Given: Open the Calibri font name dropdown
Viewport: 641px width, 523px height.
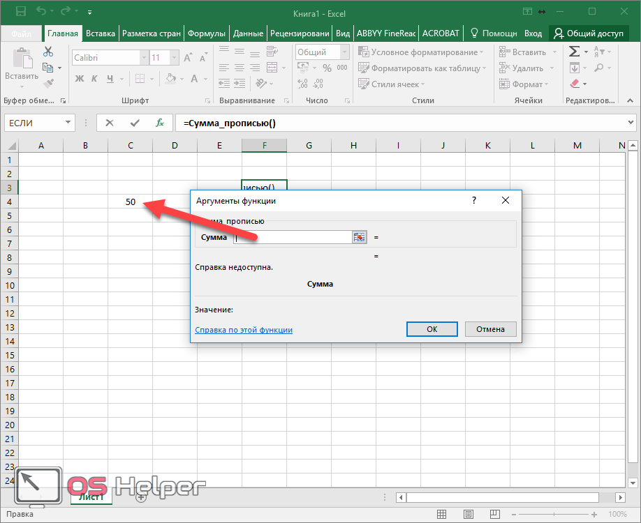Looking at the screenshot, I should (x=144, y=58).
